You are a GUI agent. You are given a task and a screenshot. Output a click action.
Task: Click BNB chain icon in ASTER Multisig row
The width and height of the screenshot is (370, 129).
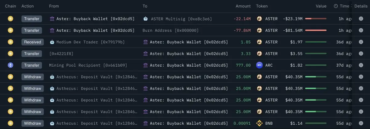(x=10, y=19)
